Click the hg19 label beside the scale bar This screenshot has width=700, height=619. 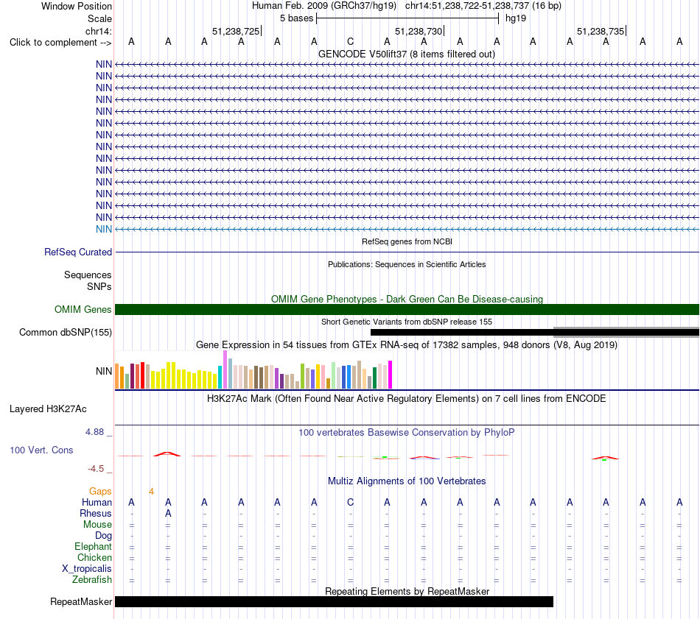(x=516, y=18)
